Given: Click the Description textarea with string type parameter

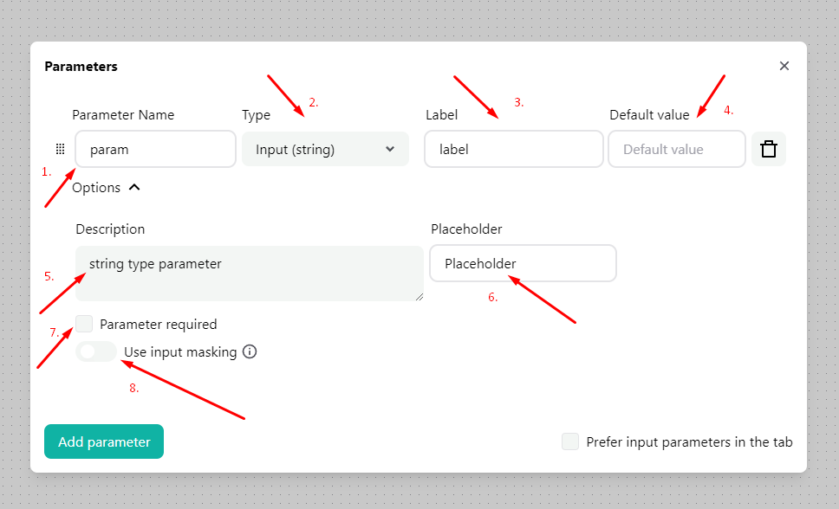Looking at the screenshot, I should point(250,274).
